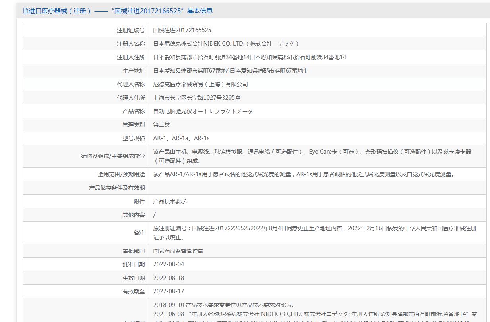Select the registration number 国械注进20172166525 value
Screen dimensions: 490x322
(182, 30)
